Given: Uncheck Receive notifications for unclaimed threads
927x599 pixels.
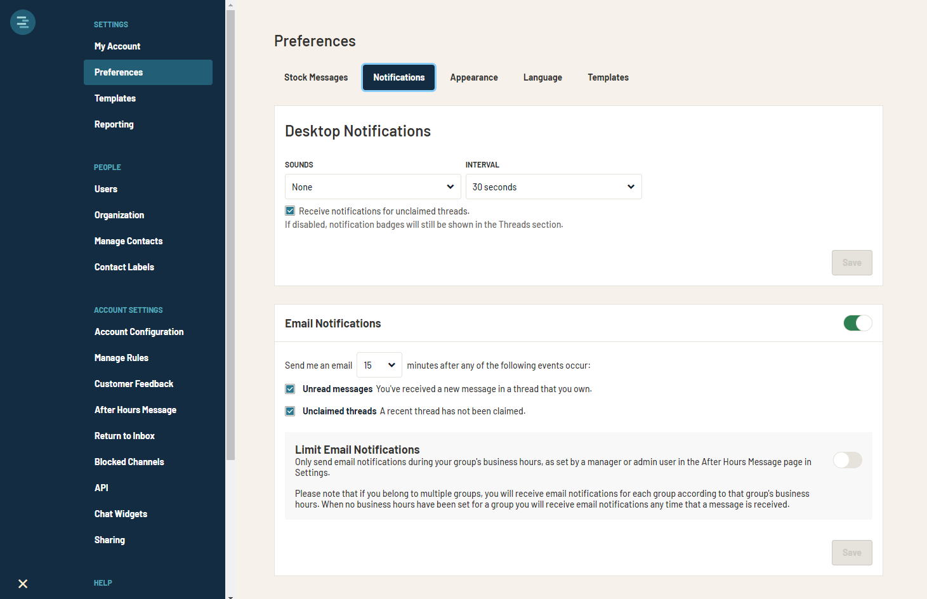Looking at the screenshot, I should click(290, 211).
